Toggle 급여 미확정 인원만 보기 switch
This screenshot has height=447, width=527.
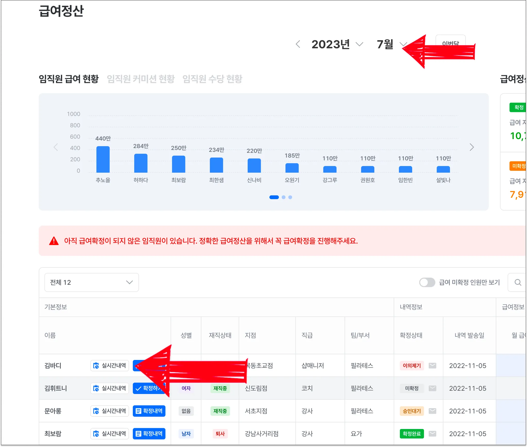pos(427,282)
